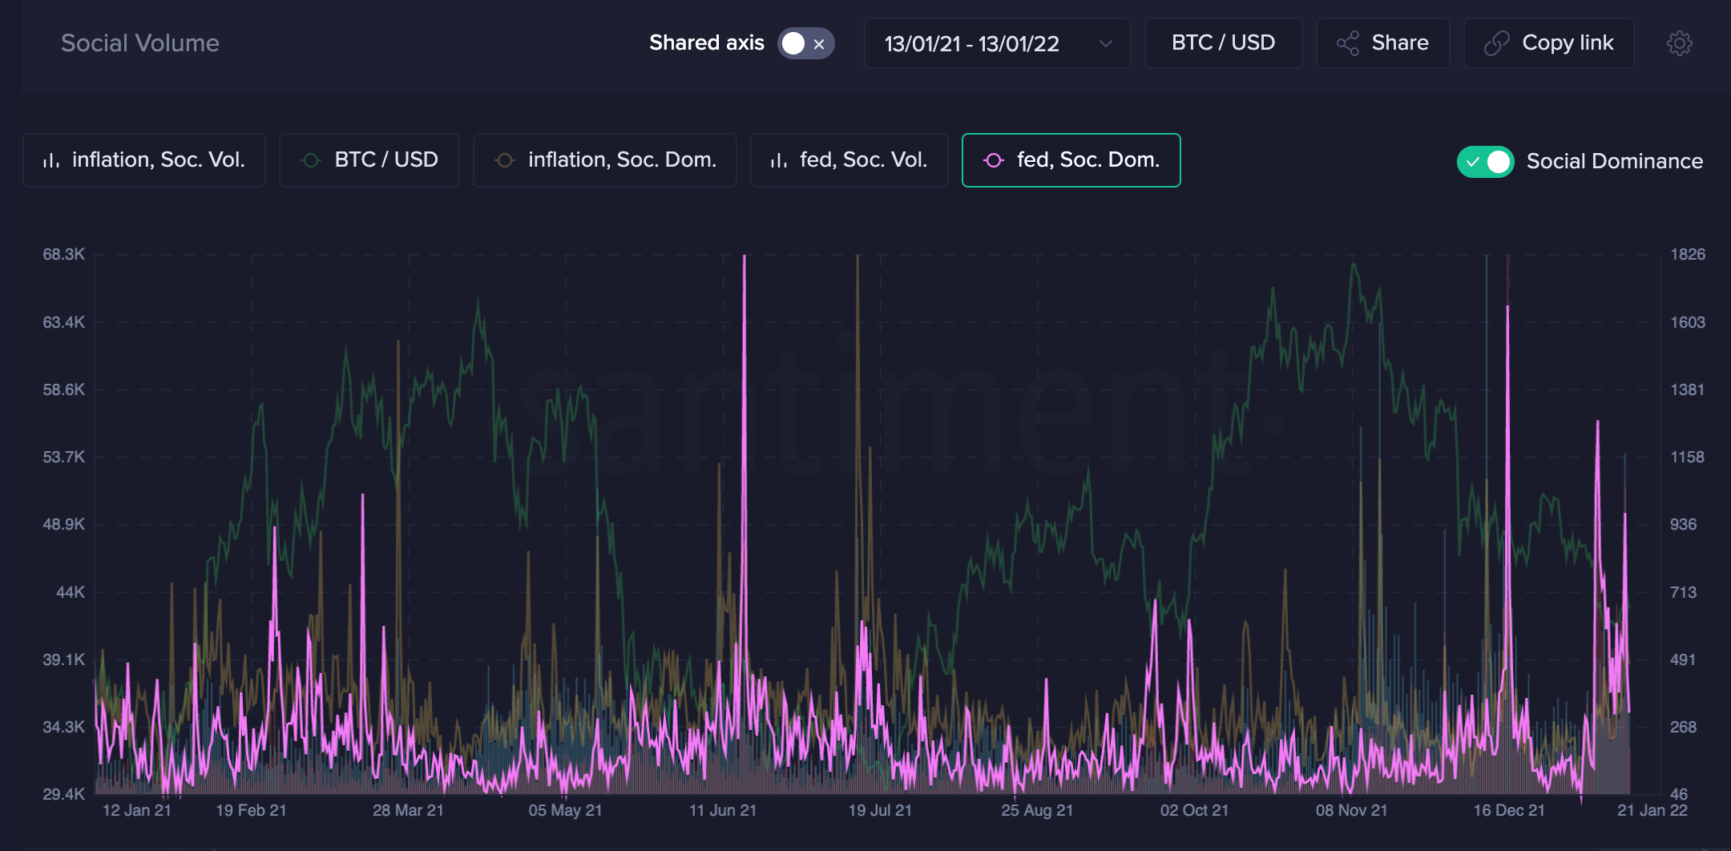
Task: Click the 25 Aug 21 axis date
Action: [x=1037, y=810]
